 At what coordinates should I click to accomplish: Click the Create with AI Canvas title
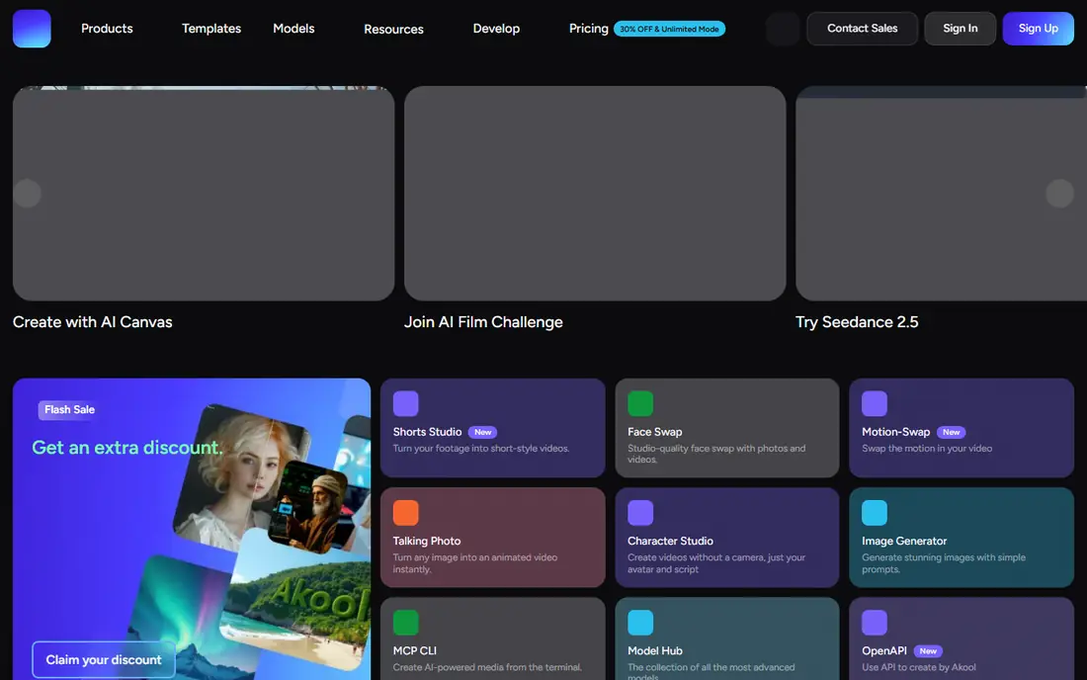(x=92, y=322)
